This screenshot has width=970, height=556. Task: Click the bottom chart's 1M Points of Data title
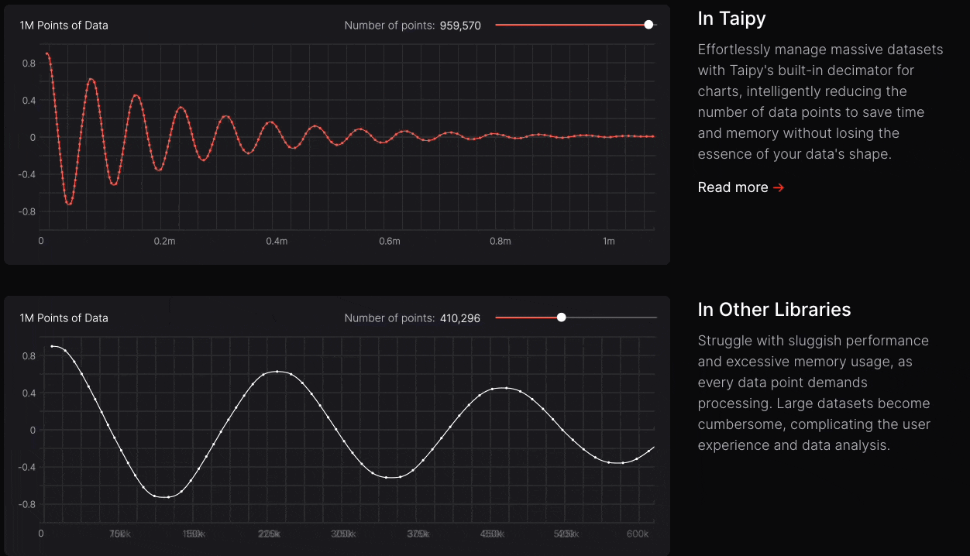coord(64,318)
